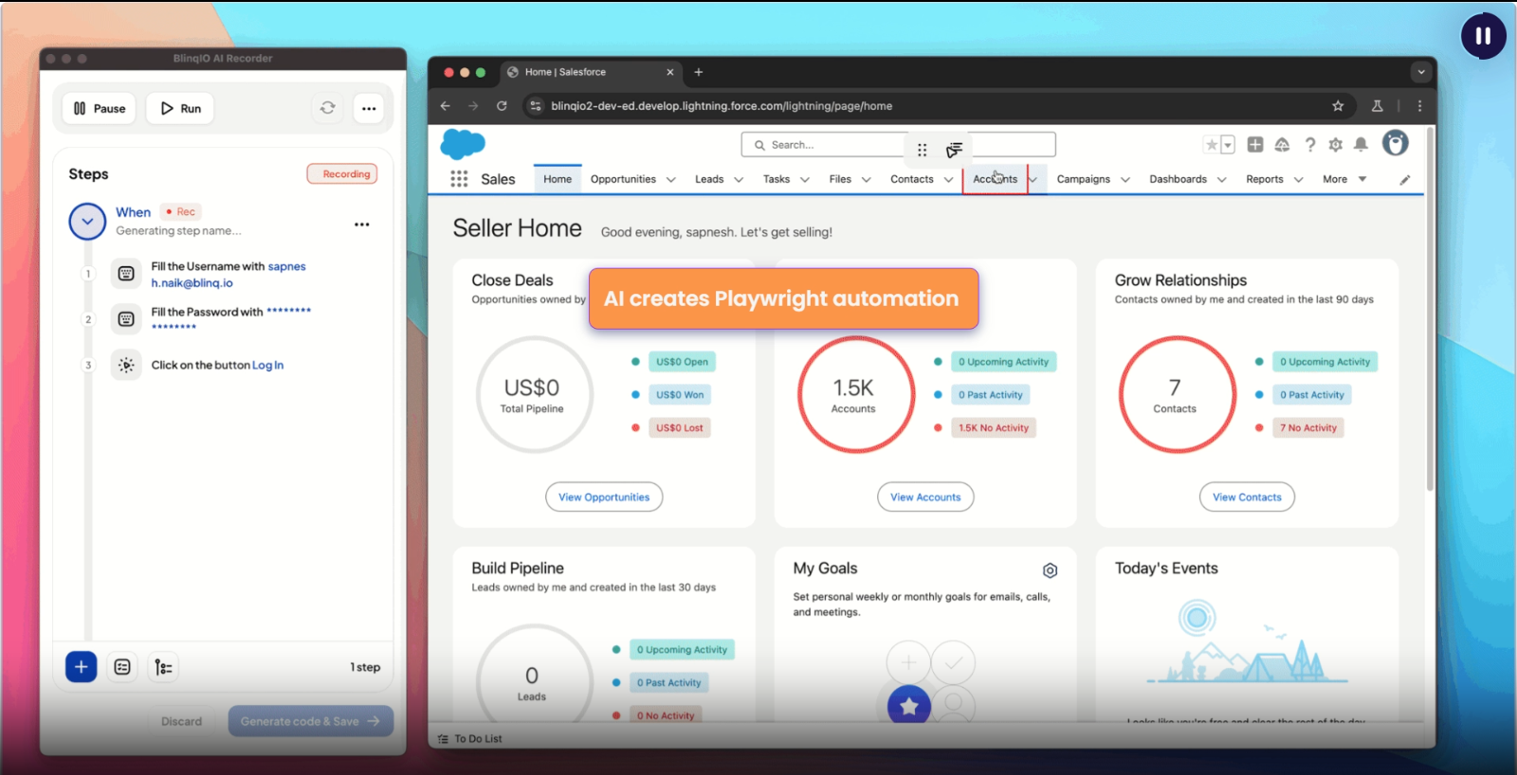
Task: Select the Fill the Username step text
Action: pos(228,275)
